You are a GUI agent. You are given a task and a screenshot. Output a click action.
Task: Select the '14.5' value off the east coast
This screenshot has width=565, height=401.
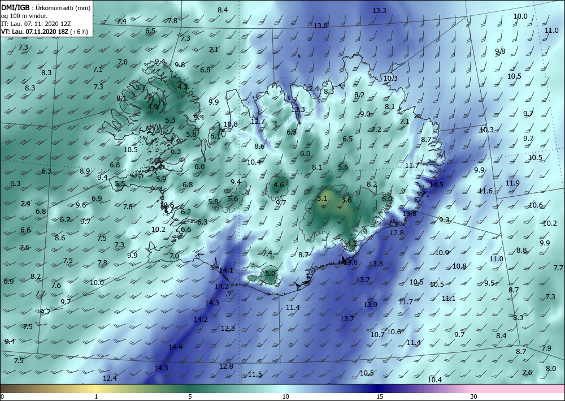[436, 184]
